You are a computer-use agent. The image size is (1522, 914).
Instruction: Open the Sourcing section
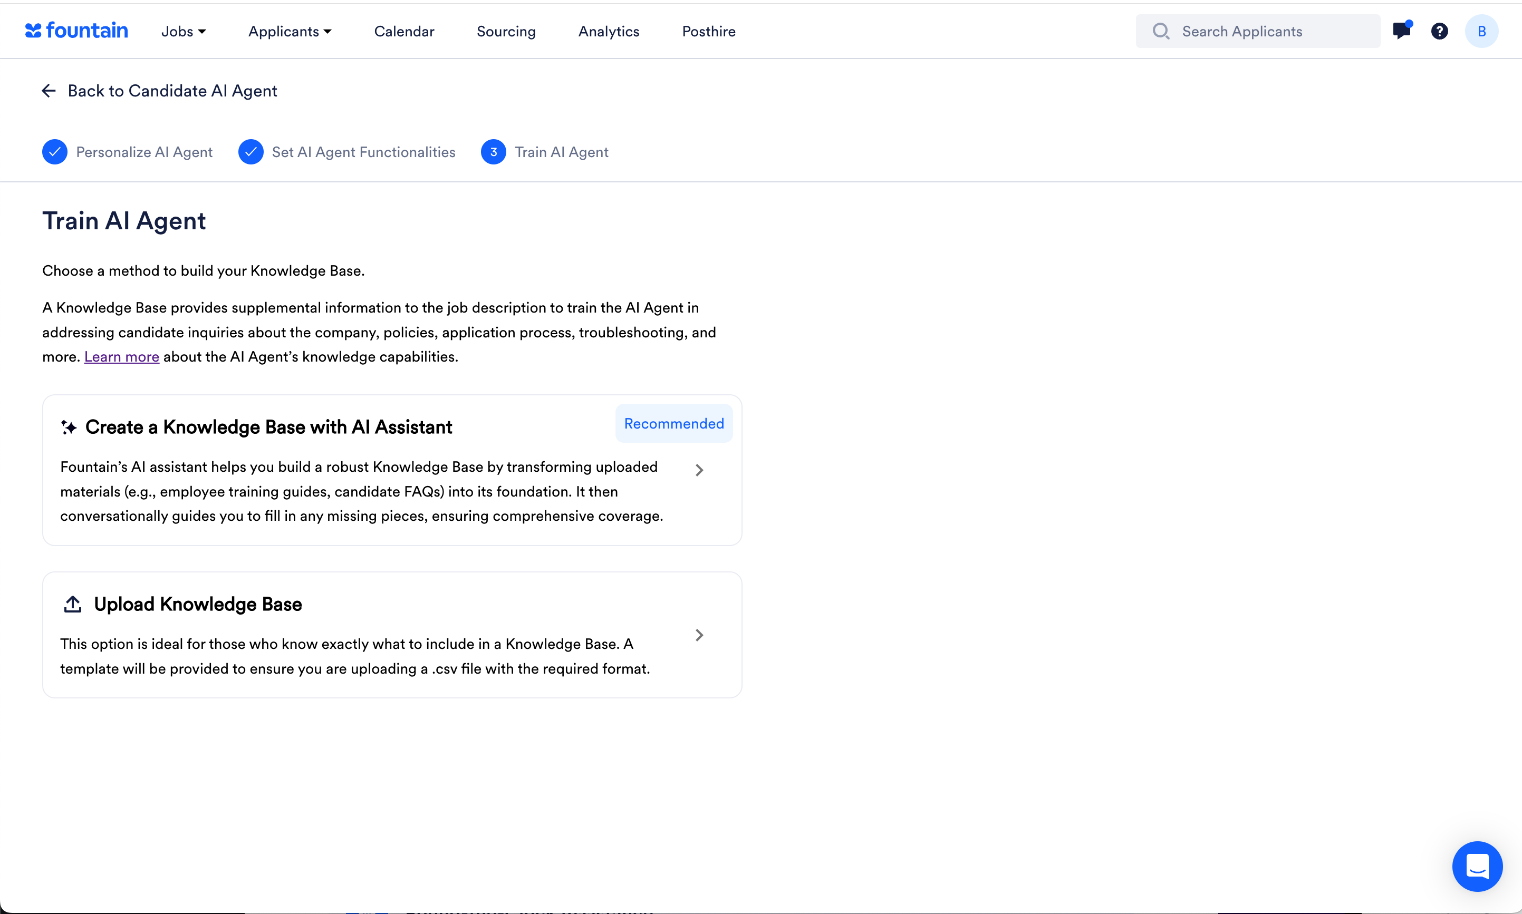pyautogui.click(x=506, y=32)
